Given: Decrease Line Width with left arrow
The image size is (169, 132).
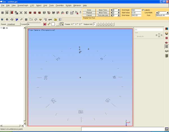Looking at the screenshot, I should [157, 13].
